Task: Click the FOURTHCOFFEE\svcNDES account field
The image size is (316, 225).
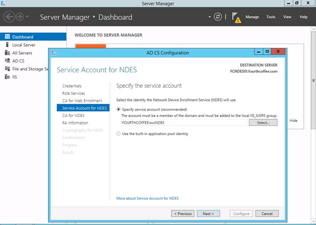Action: pos(184,123)
